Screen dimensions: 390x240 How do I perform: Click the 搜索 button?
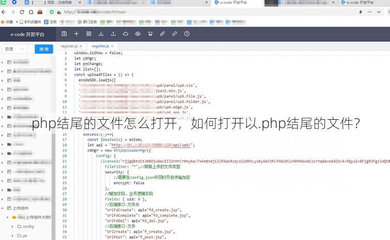[x=44, y=49]
